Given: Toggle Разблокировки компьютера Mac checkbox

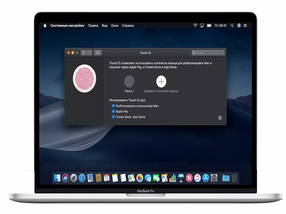Looking at the screenshot, I should pos(113,106).
